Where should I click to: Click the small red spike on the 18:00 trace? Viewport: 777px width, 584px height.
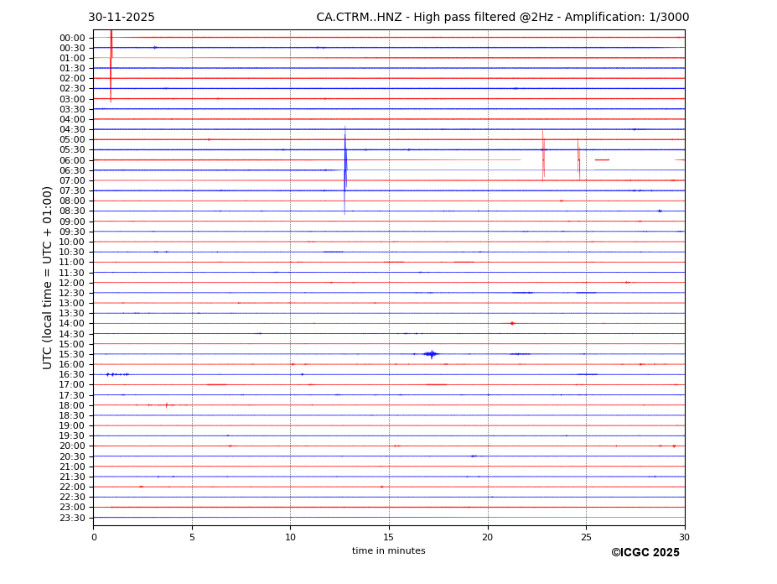point(166,405)
